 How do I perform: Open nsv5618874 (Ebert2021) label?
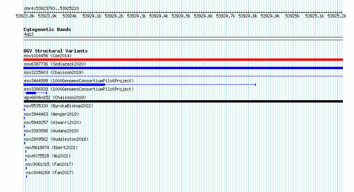(51, 147)
